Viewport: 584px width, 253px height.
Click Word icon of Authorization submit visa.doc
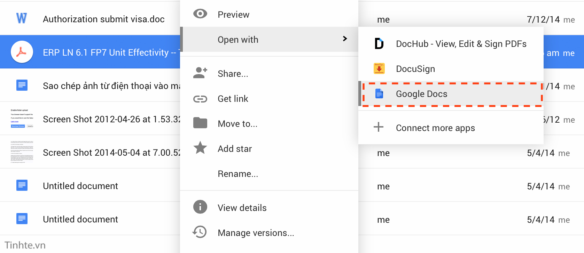point(22,18)
